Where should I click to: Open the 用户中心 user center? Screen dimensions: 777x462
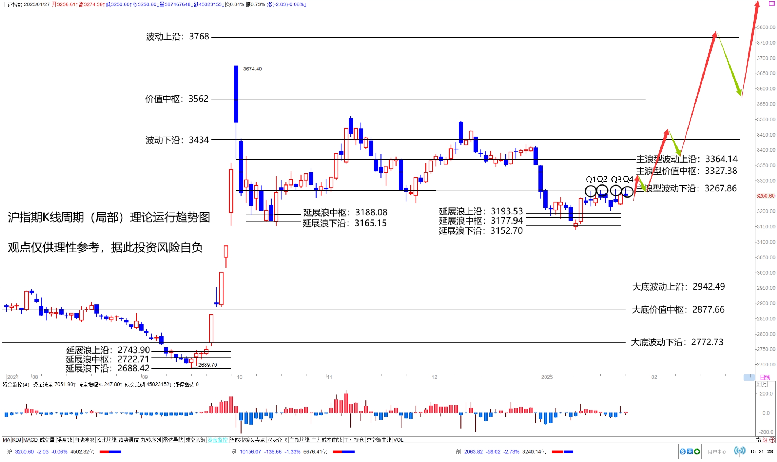click(x=717, y=452)
